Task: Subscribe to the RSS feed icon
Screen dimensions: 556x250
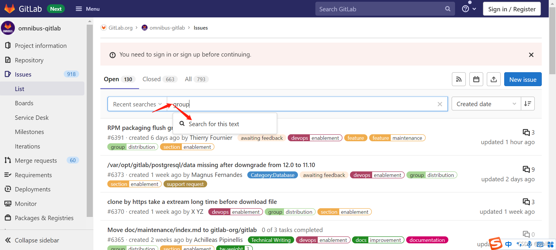Action: click(x=459, y=79)
